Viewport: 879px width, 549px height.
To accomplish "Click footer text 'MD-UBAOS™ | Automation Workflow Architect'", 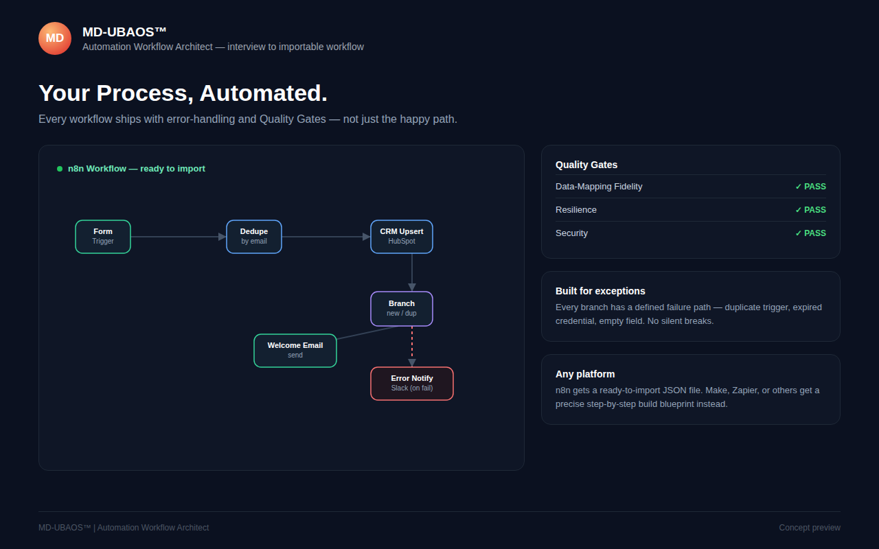I will point(124,528).
